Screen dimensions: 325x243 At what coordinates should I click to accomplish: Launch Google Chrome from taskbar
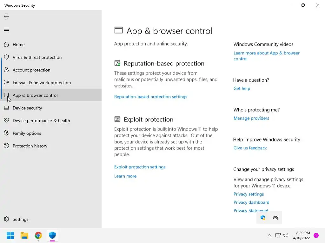38,235
